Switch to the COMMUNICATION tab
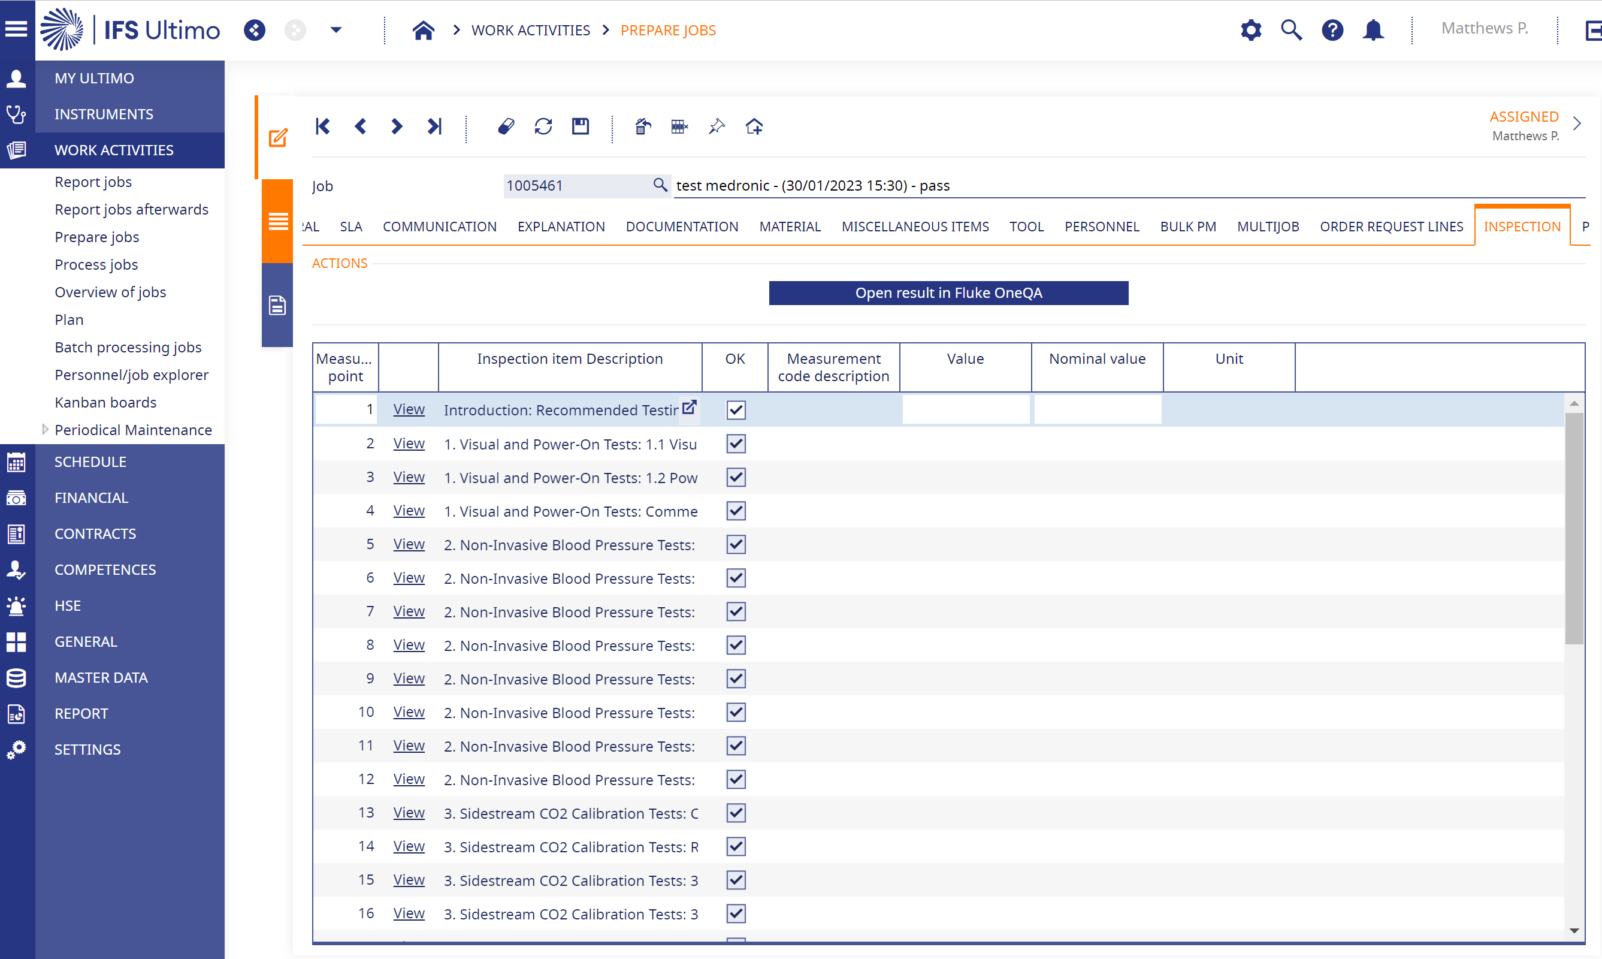This screenshot has width=1602, height=959. (x=439, y=227)
